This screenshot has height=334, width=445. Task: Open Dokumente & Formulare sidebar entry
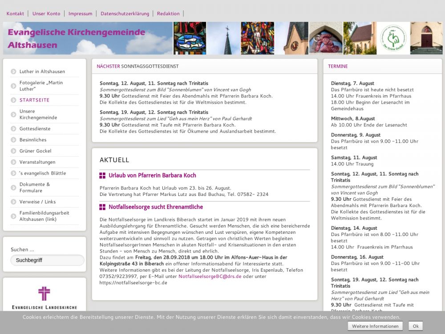pyautogui.click(x=35, y=187)
